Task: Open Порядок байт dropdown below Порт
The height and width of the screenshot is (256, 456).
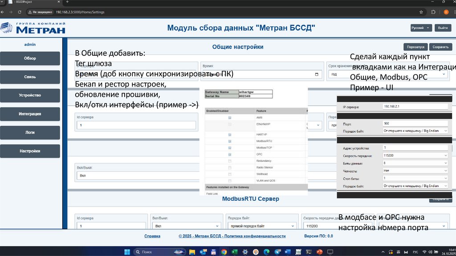Action: [x=415, y=131]
